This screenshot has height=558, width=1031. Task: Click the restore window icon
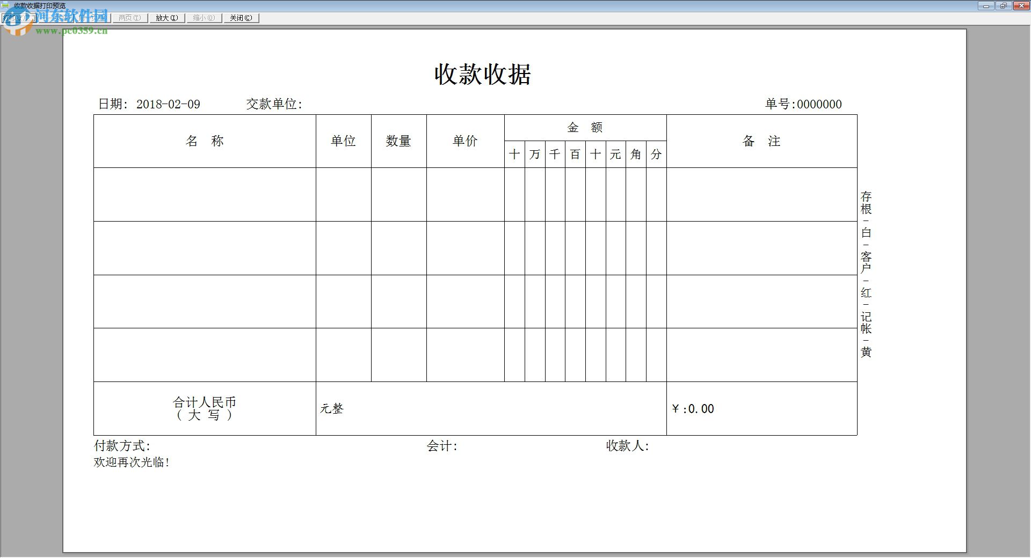pyautogui.click(x=1003, y=5)
